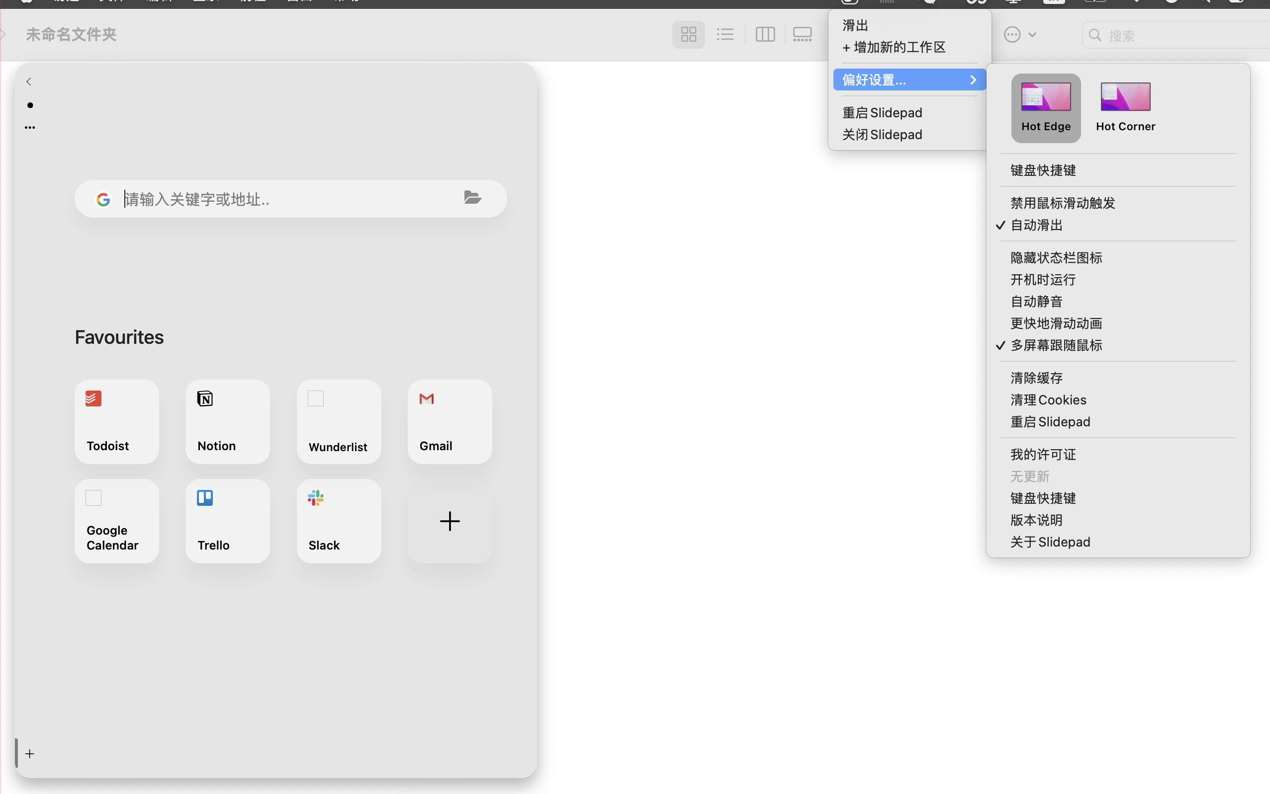Switch Finder to list view
This screenshot has height=794, width=1270.
coord(725,35)
